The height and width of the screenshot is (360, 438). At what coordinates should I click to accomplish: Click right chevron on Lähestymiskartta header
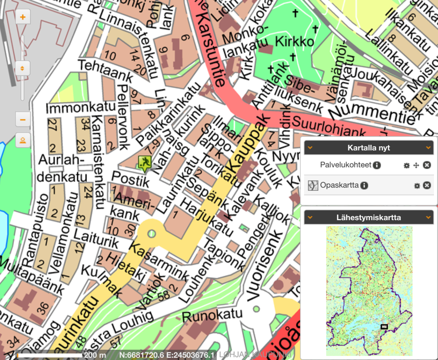coord(429,217)
